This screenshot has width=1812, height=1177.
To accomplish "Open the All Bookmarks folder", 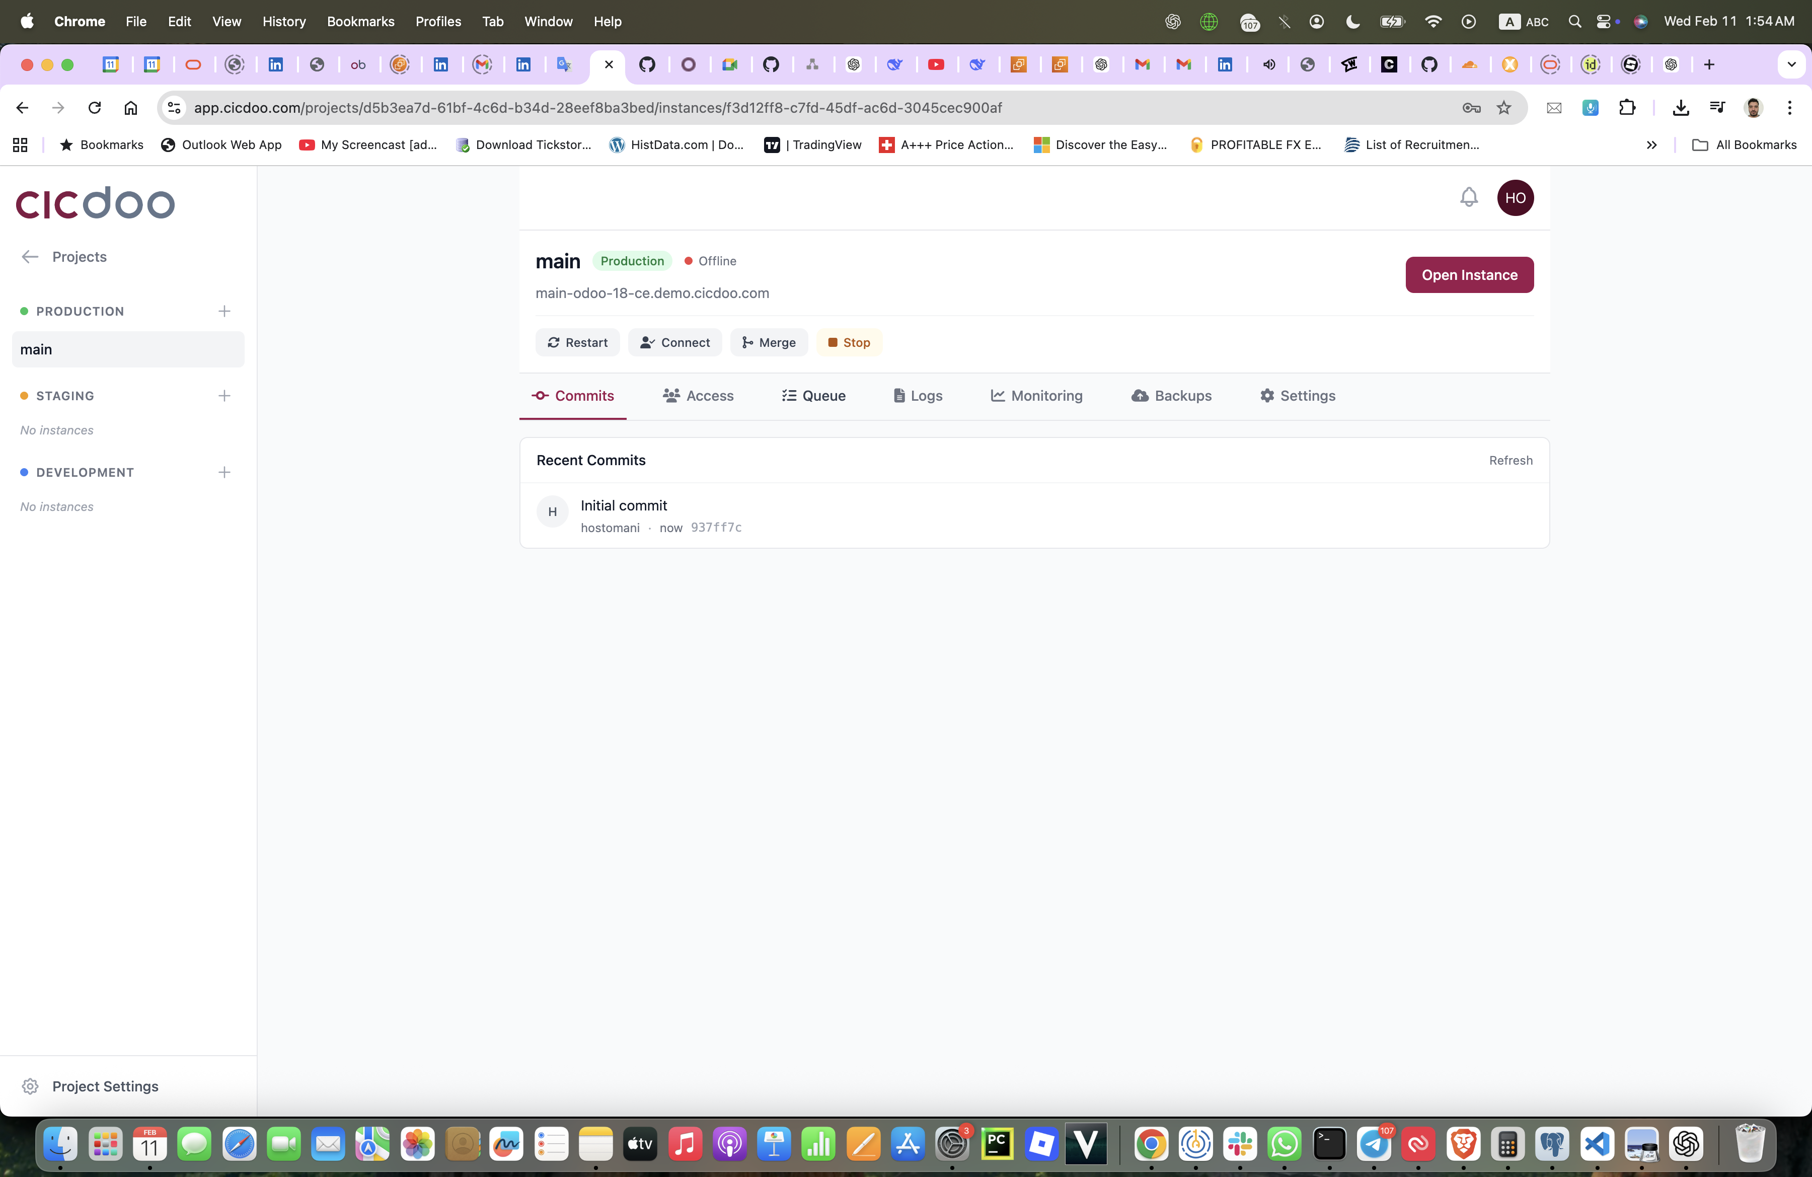I will pos(1744,144).
